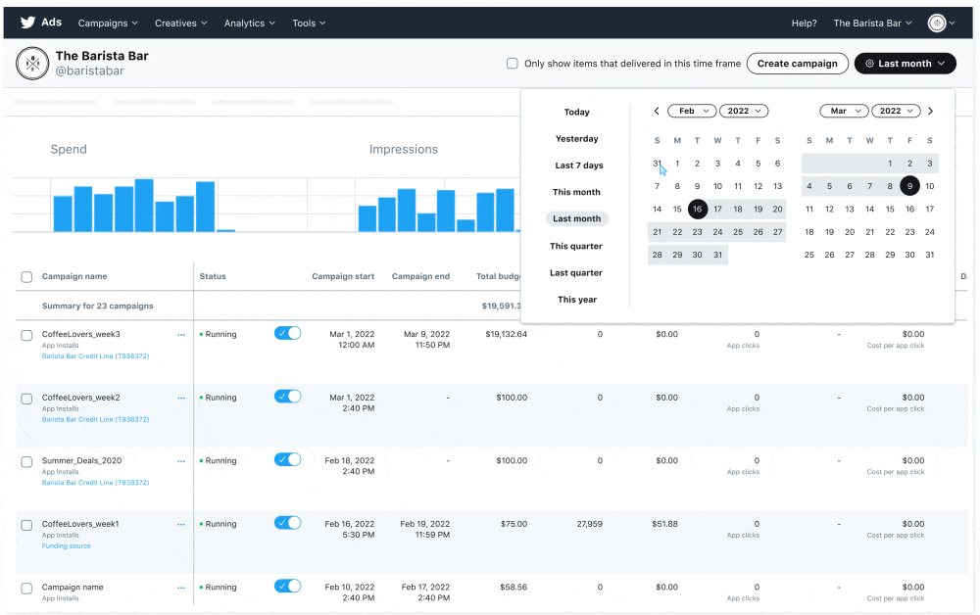Click the $19,132.64 budget value

point(507,334)
